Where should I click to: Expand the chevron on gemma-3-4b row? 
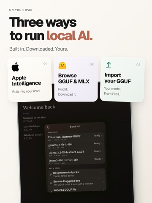pyautogui.click(x=102, y=143)
